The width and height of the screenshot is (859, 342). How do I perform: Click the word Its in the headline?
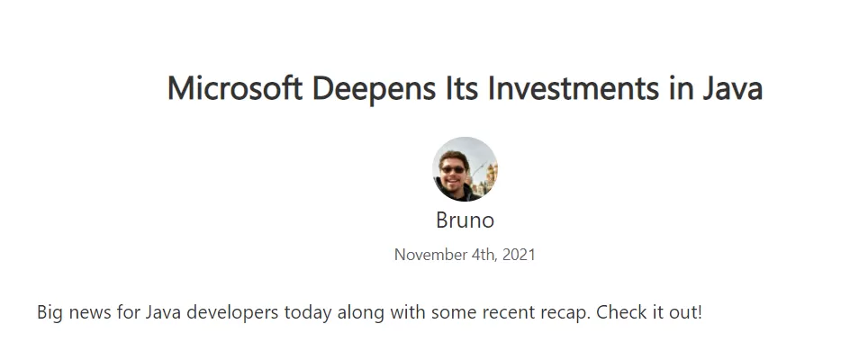point(462,88)
